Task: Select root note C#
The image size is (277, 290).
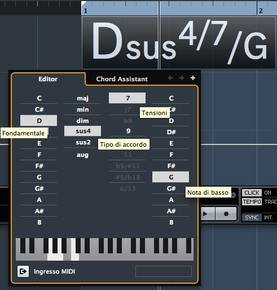Action: coord(39,109)
